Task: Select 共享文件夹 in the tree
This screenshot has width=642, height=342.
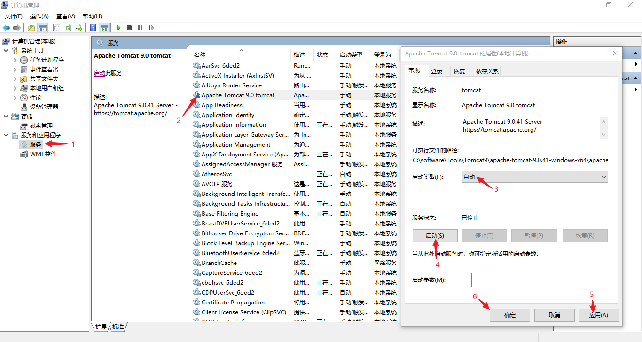Action: (x=44, y=78)
